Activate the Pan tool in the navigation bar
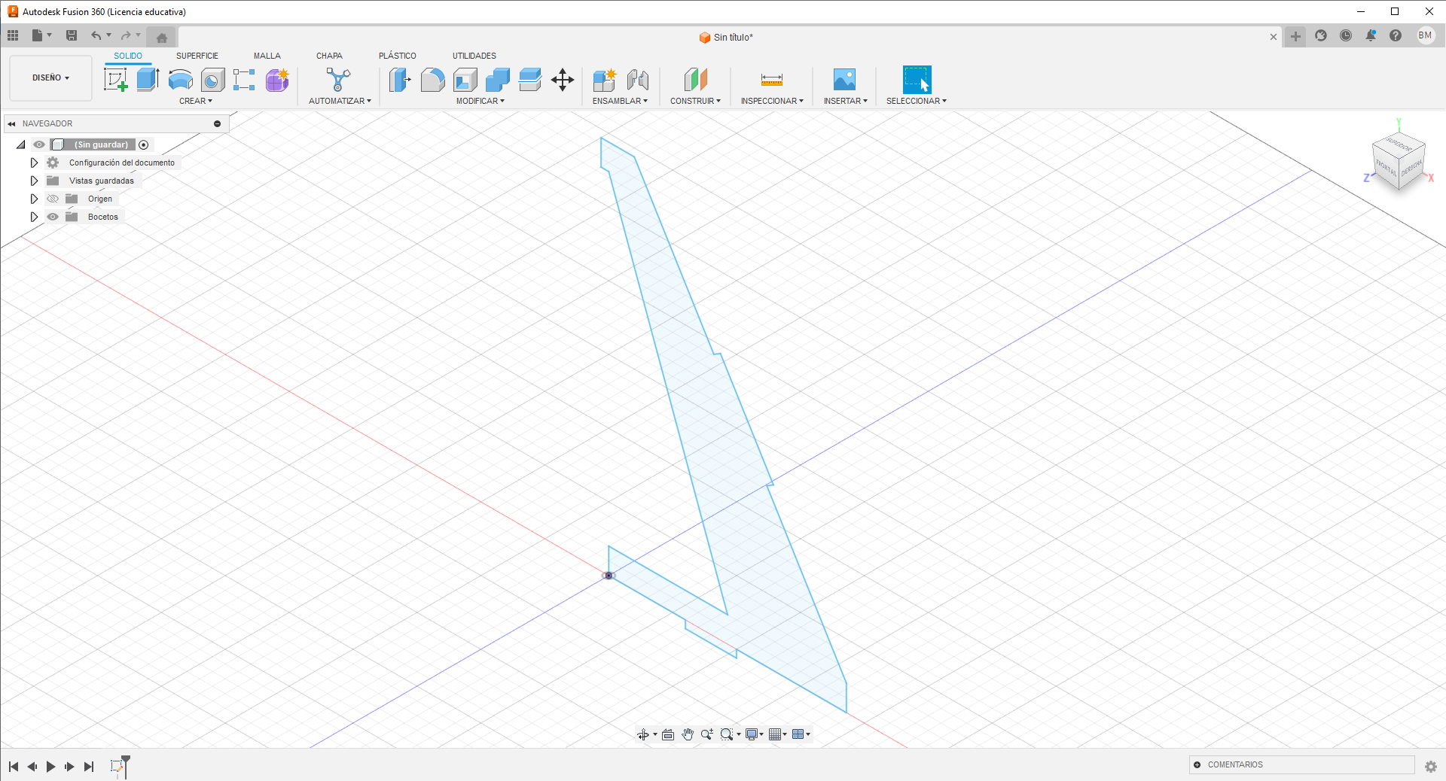 688,734
